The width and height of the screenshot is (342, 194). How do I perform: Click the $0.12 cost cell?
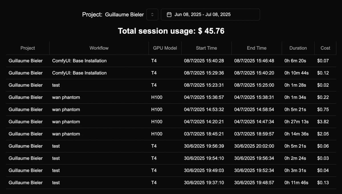[323, 73]
